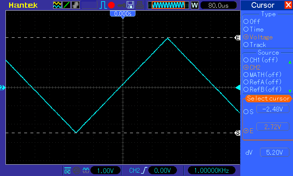Click the green diagonal line icon

[66, 5]
